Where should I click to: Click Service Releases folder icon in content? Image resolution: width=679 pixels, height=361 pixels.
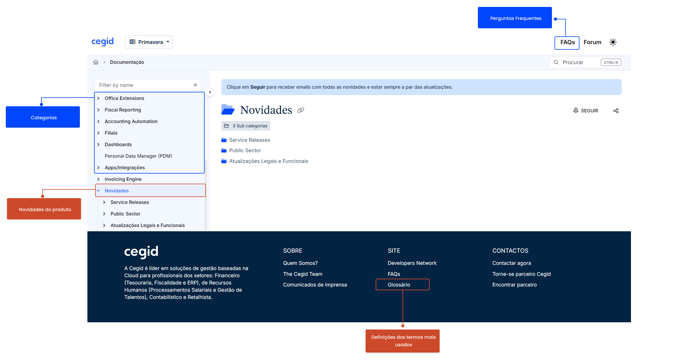pyautogui.click(x=224, y=140)
